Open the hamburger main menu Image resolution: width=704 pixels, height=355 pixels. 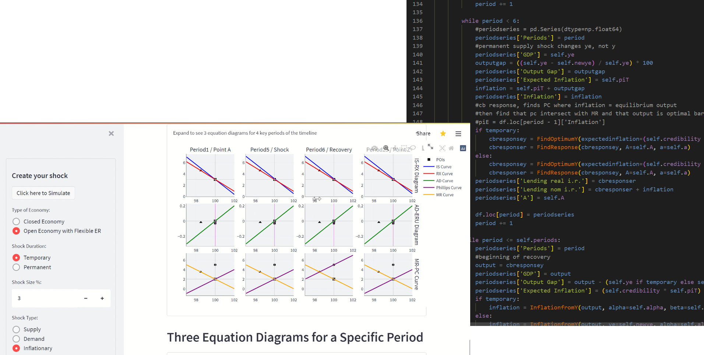pos(458,134)
